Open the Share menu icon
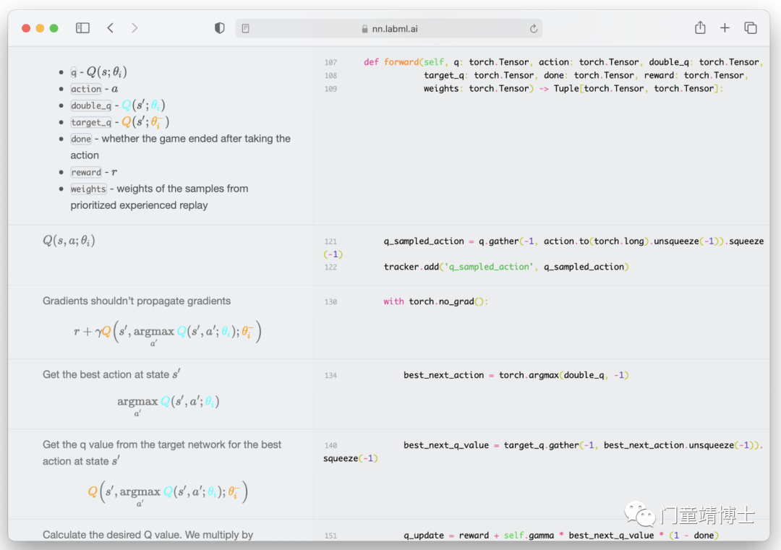Screen dimensions: 781x550 [700, 27]
